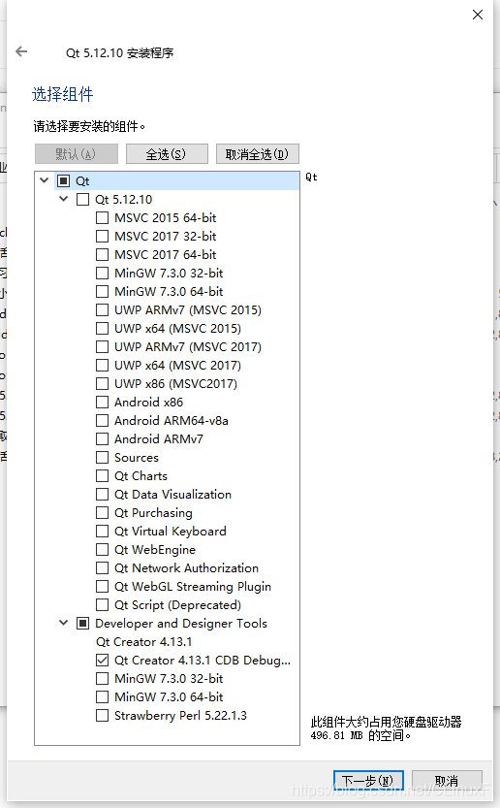500x808 pixels.
Task: Toggle the root Qt checkbox
Action: [63, 180]
